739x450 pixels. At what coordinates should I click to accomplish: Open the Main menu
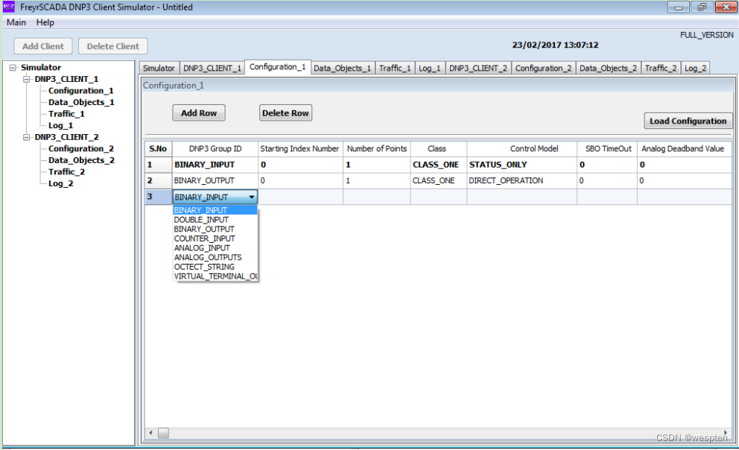(16, 22)
